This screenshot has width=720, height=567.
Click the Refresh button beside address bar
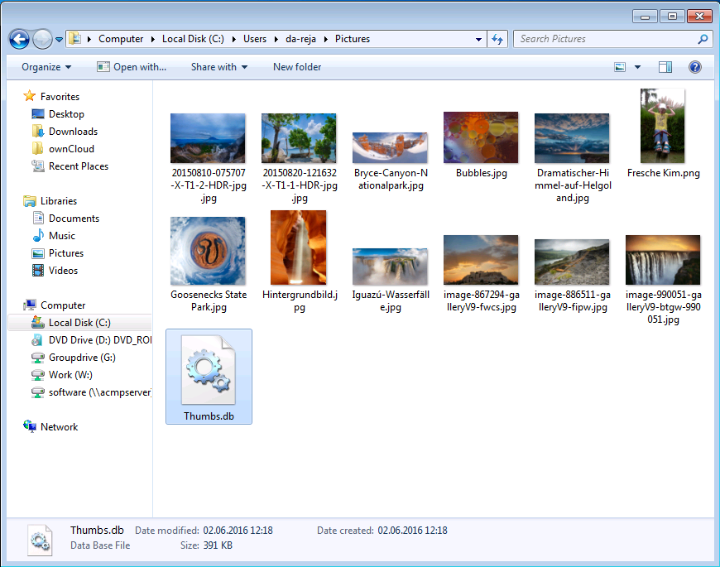pos(497,39)
